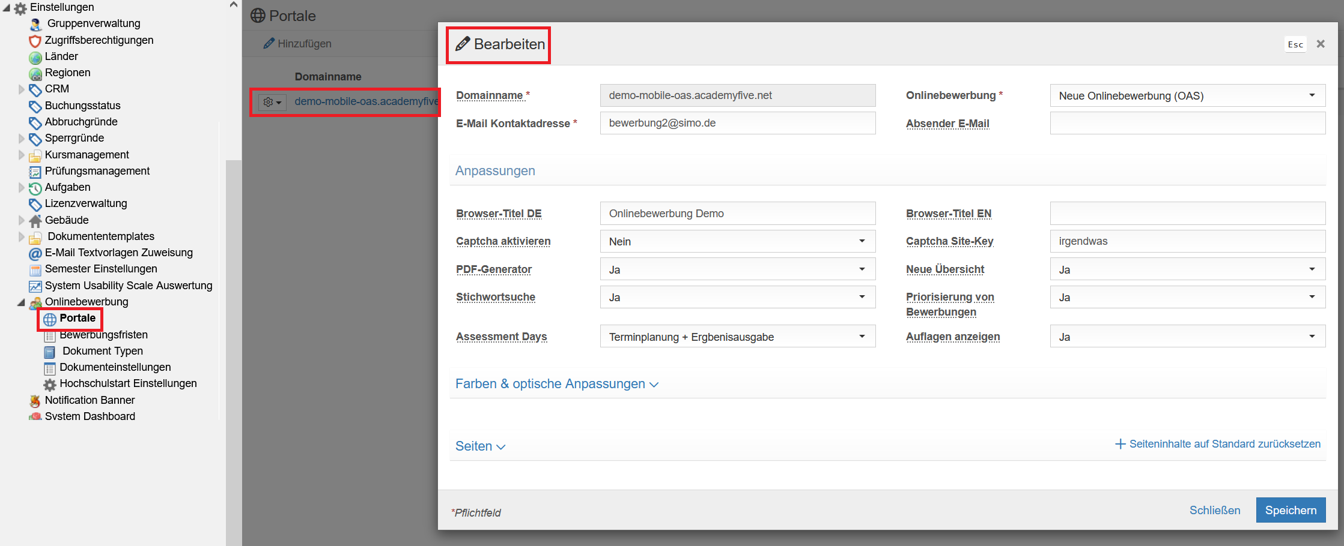Click the CRM tag icon
This screenshot has height=546, width=1344.
(35, 89)
